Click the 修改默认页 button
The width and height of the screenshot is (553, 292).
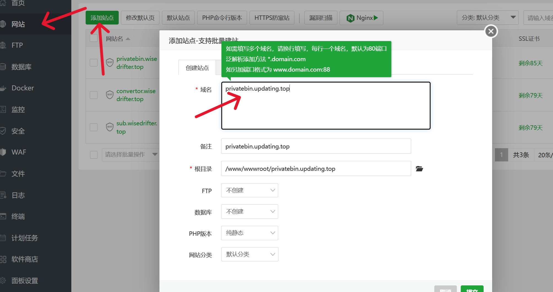tap(140, 18)
